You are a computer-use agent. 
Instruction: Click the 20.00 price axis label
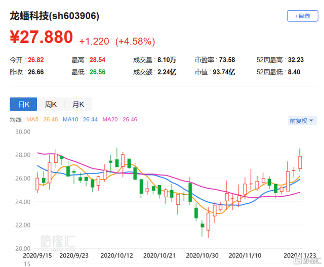[x=23, y=248]
